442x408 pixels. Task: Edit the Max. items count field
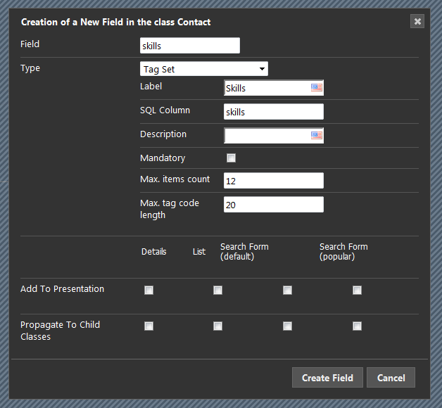[273, 181]
